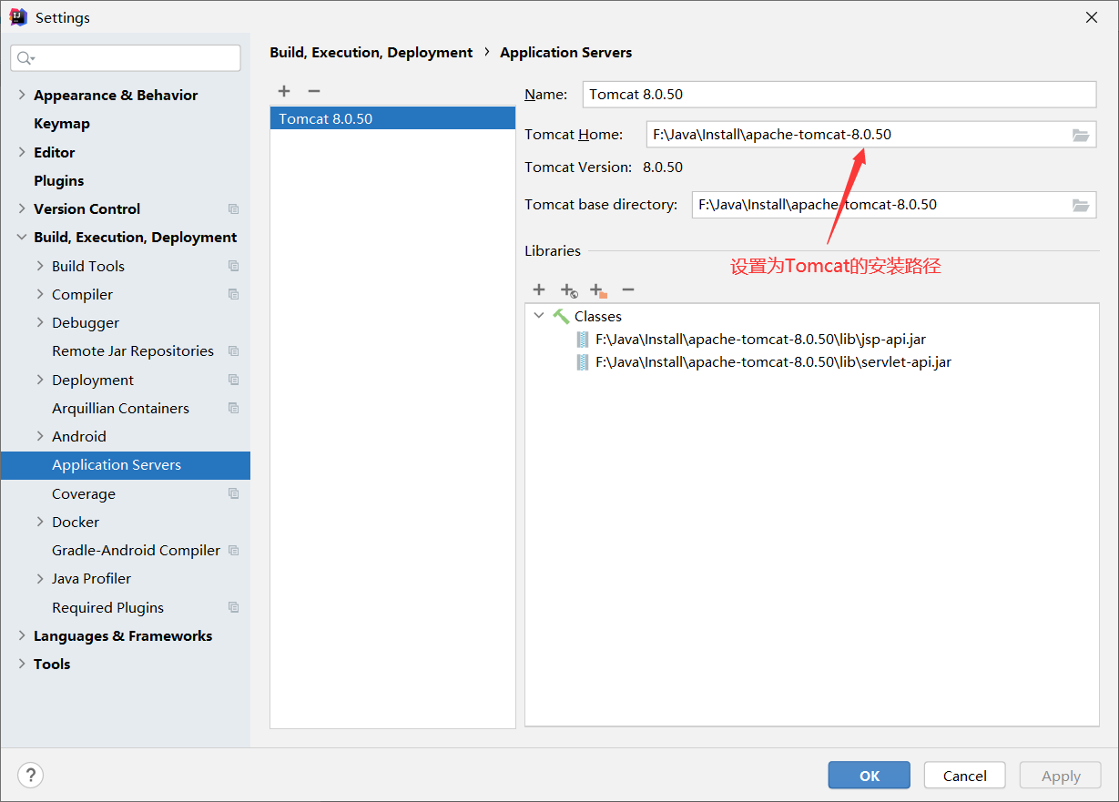Open Keymap settings
This screenshot has width=1119, height=802.
point(62,124)
